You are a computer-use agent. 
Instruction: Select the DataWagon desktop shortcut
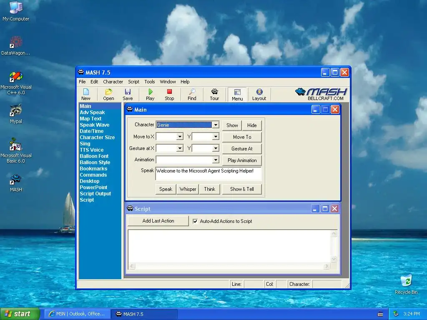16,46
